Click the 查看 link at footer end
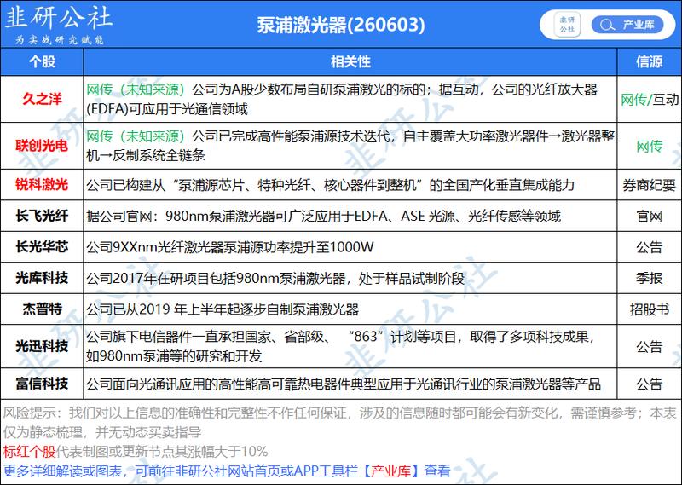This screenshot has width=682, height=485. (x=437, y=471)
